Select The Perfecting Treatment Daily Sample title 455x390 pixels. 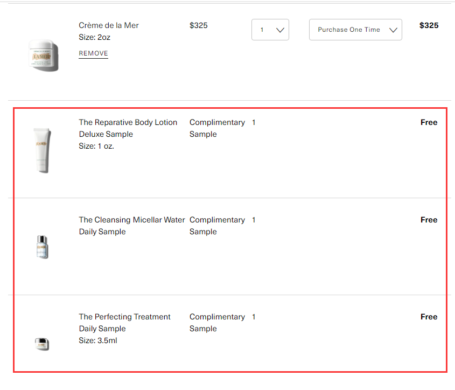124,323
